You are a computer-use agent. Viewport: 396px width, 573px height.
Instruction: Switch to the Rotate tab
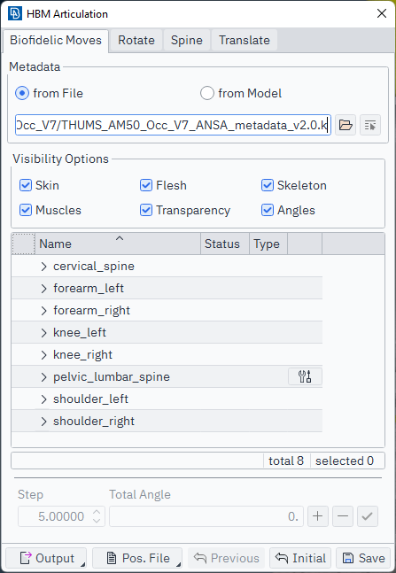pyautogui.click(x=136, y=40)
